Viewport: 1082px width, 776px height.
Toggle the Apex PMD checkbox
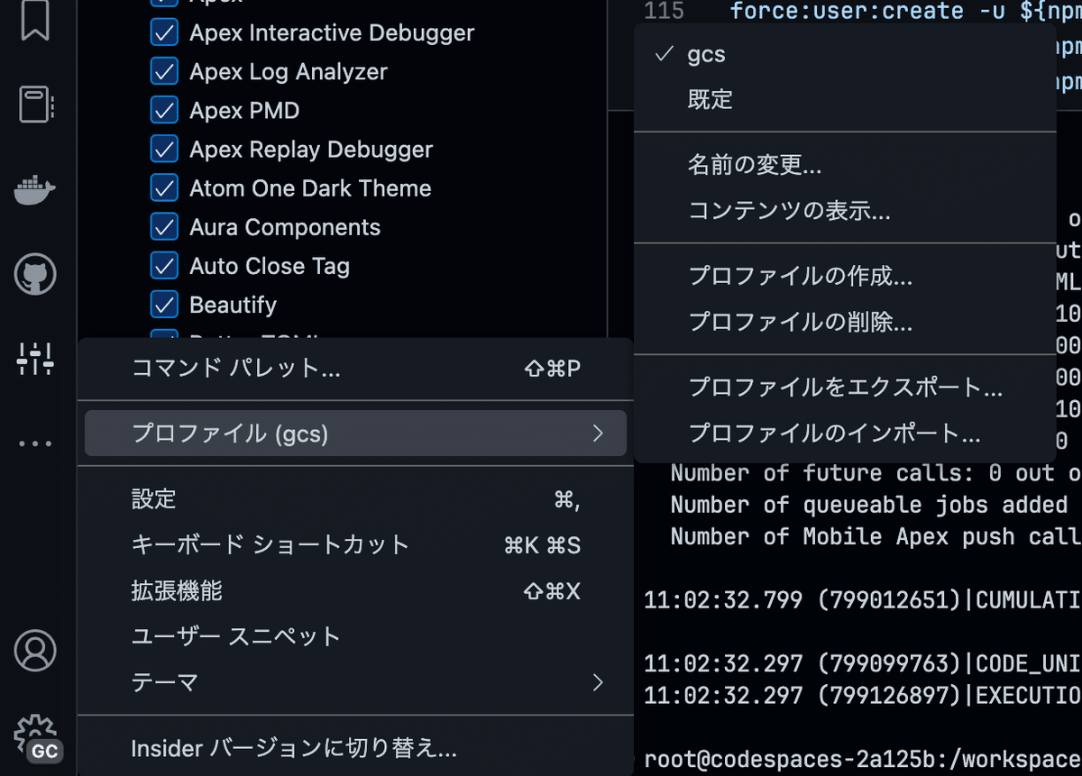click(x=164, y=111)
